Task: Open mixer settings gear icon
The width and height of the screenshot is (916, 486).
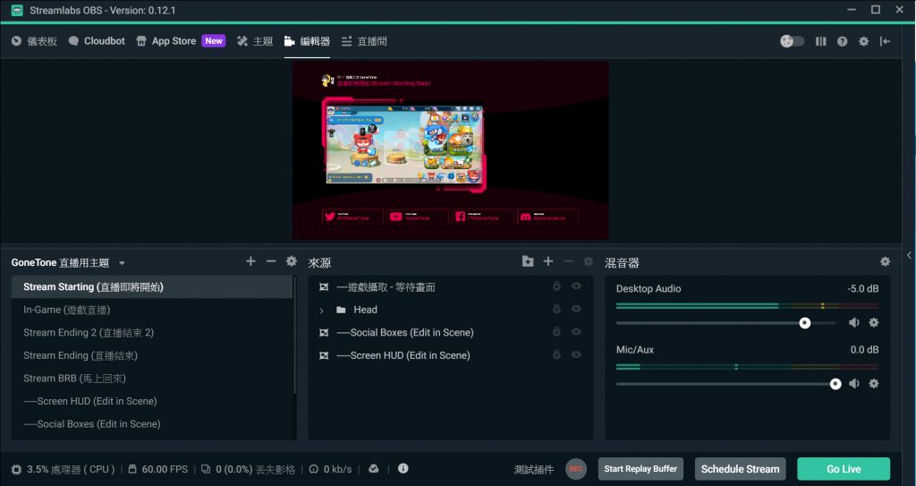Action: click(885, 261)
